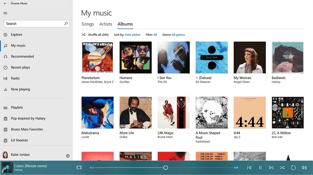This screenshot has width=313, height=175.
Task: Open the hamburger navigation menu
Action: tap(5, 13)
